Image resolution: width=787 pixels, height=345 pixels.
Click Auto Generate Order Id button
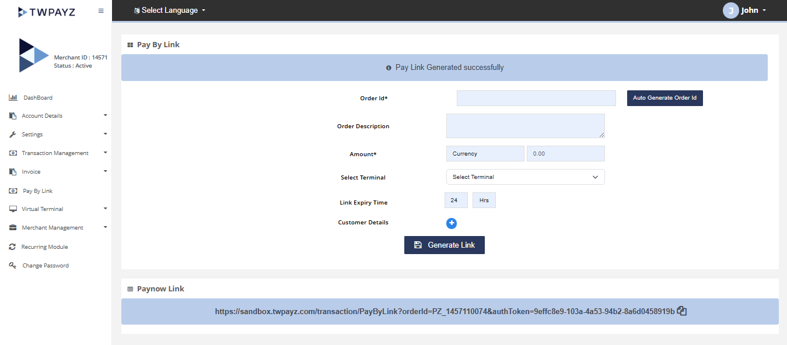pos(664,98)
